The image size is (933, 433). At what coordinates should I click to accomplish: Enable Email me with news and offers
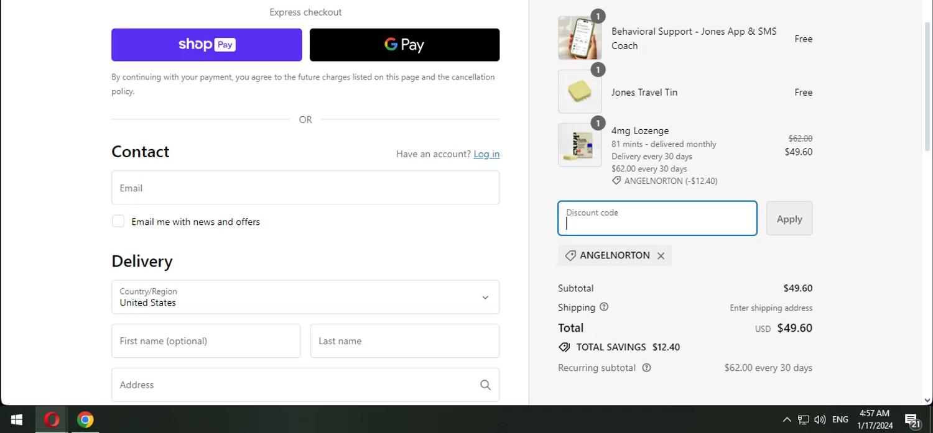[x=118, y=221]
